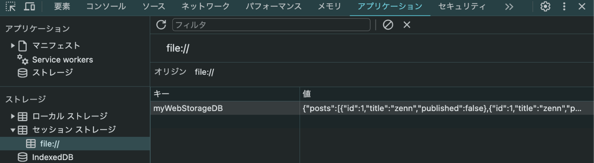Go to the セキュリティ tab
This screenshot has height=163, width=594.
tap(462, 6)
